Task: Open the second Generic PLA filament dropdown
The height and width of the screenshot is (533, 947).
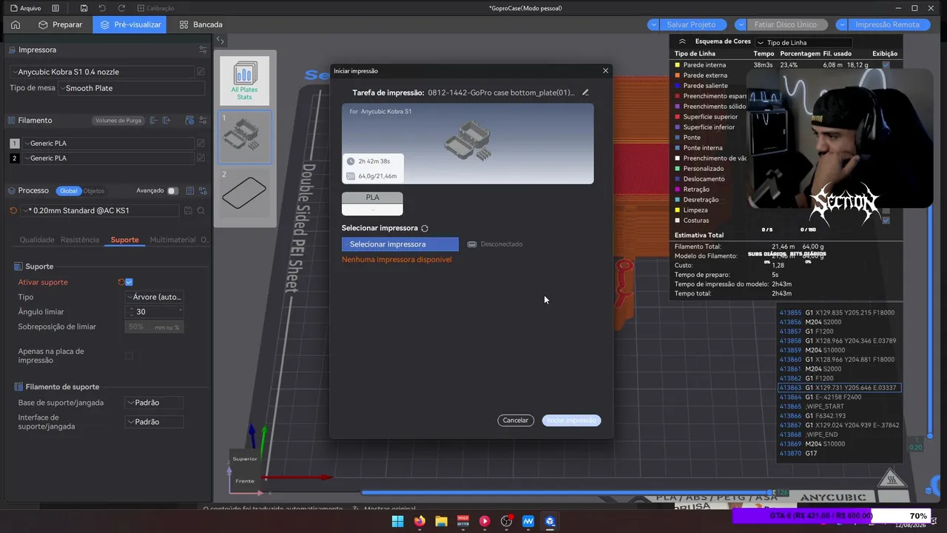Action: 108,158
